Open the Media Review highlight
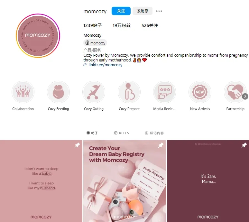Image resolution: width=249 pixels, height=222 pixels. [164, 92]
